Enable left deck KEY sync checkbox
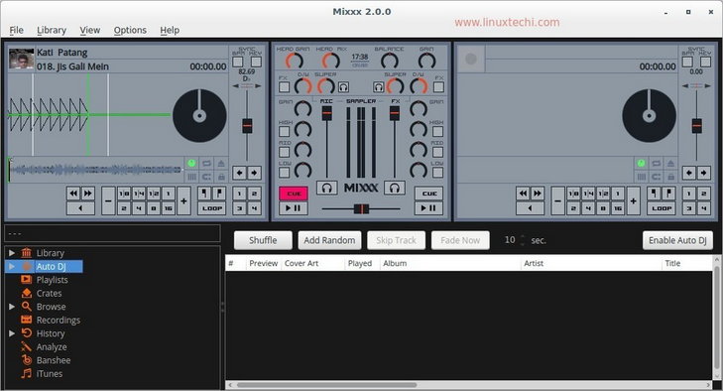723x391 pixels. [x=256, y=62]
